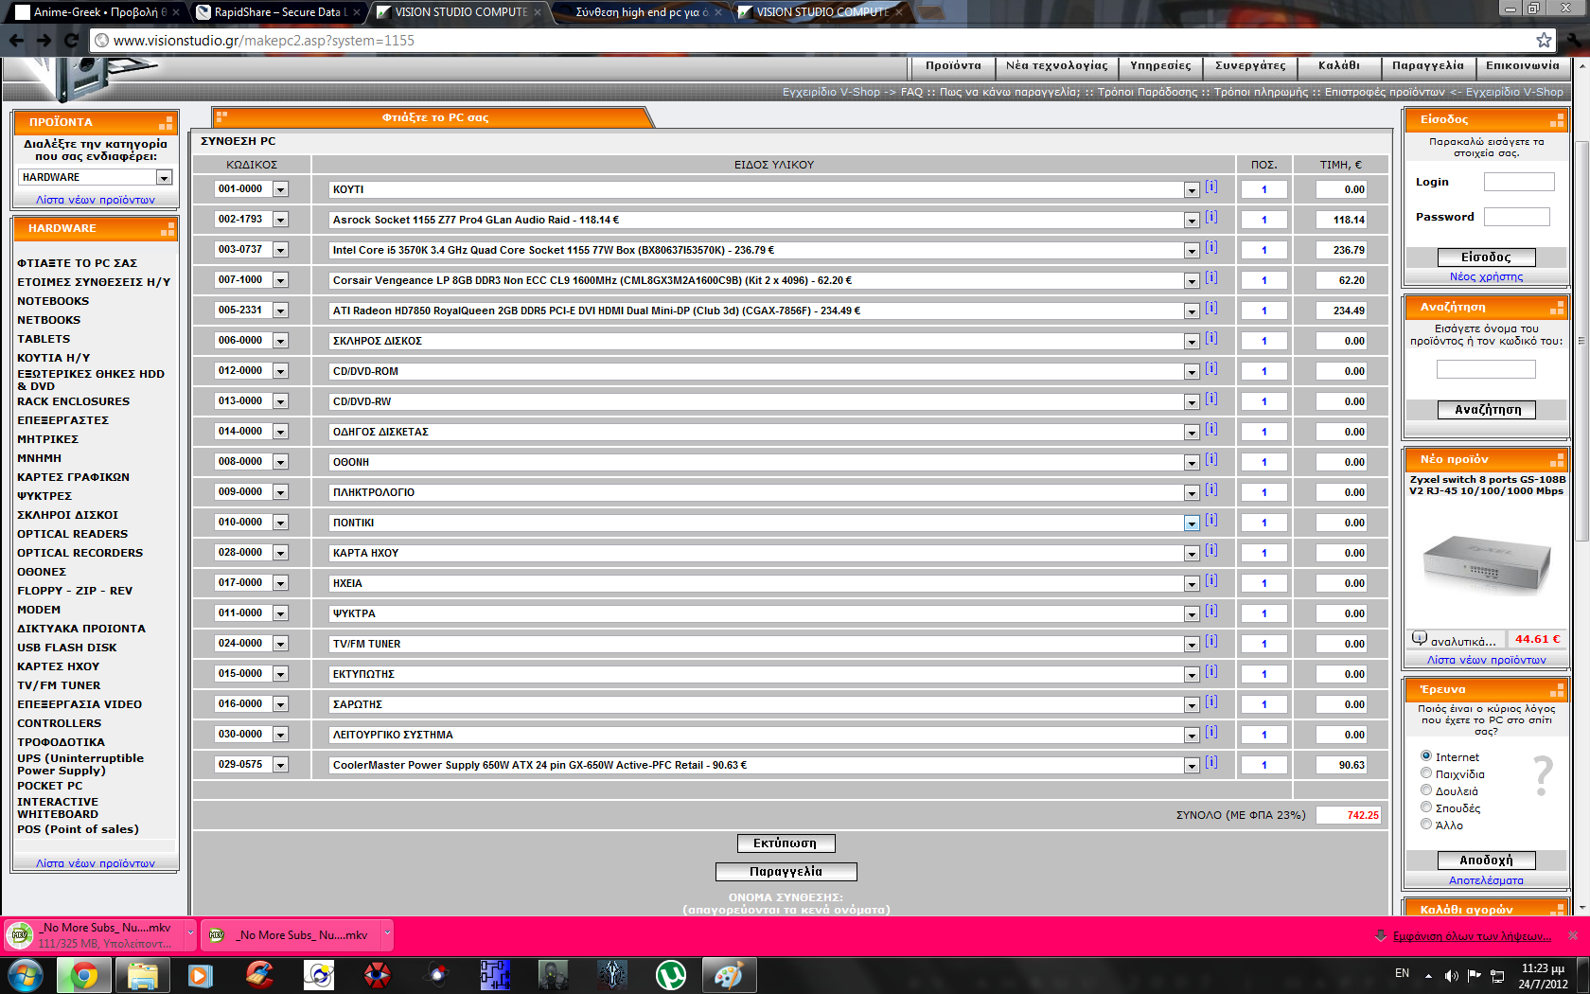Open the Νέος χρήστης link
This screenshot has height=994, width=1590.
[x=1486, y=276]
